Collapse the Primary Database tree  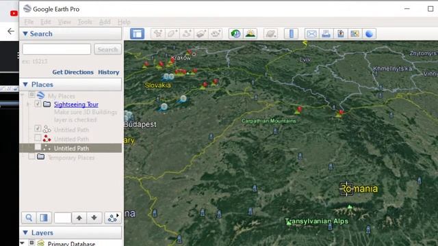click(23, 243)
